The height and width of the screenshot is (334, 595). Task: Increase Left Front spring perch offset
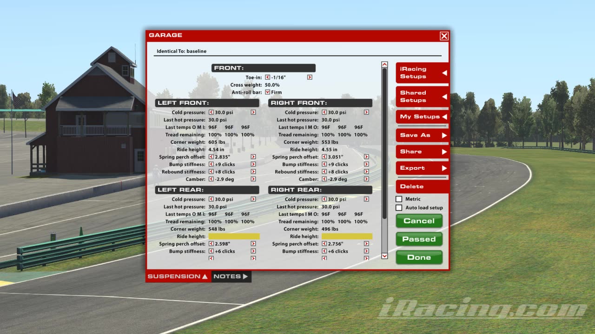coord(253,157)
